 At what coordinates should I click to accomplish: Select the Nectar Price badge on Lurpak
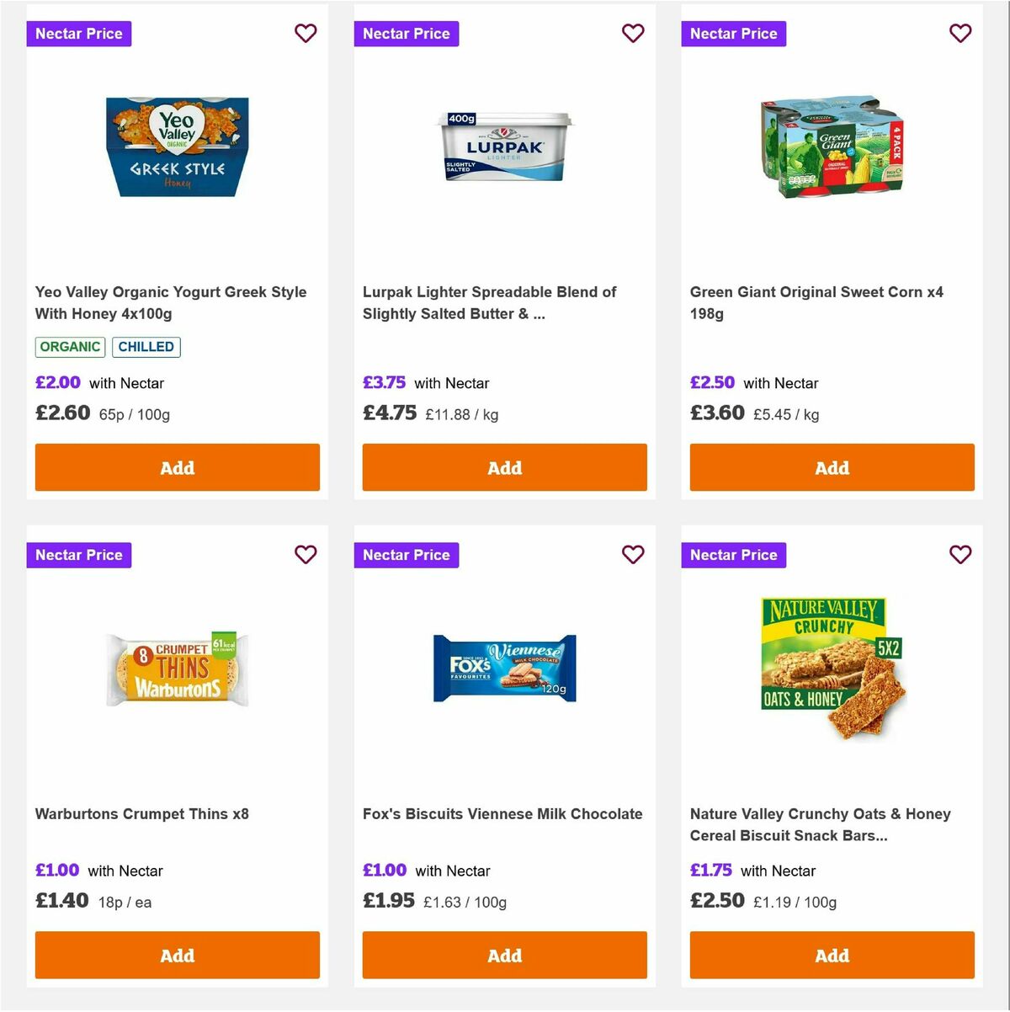pyautogui.click(x=407, y=34)
